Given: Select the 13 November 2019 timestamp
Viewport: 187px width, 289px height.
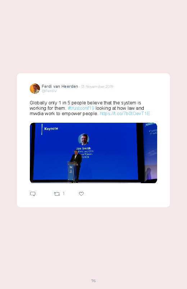Looking at the screenshot, I should coord(97,86).
